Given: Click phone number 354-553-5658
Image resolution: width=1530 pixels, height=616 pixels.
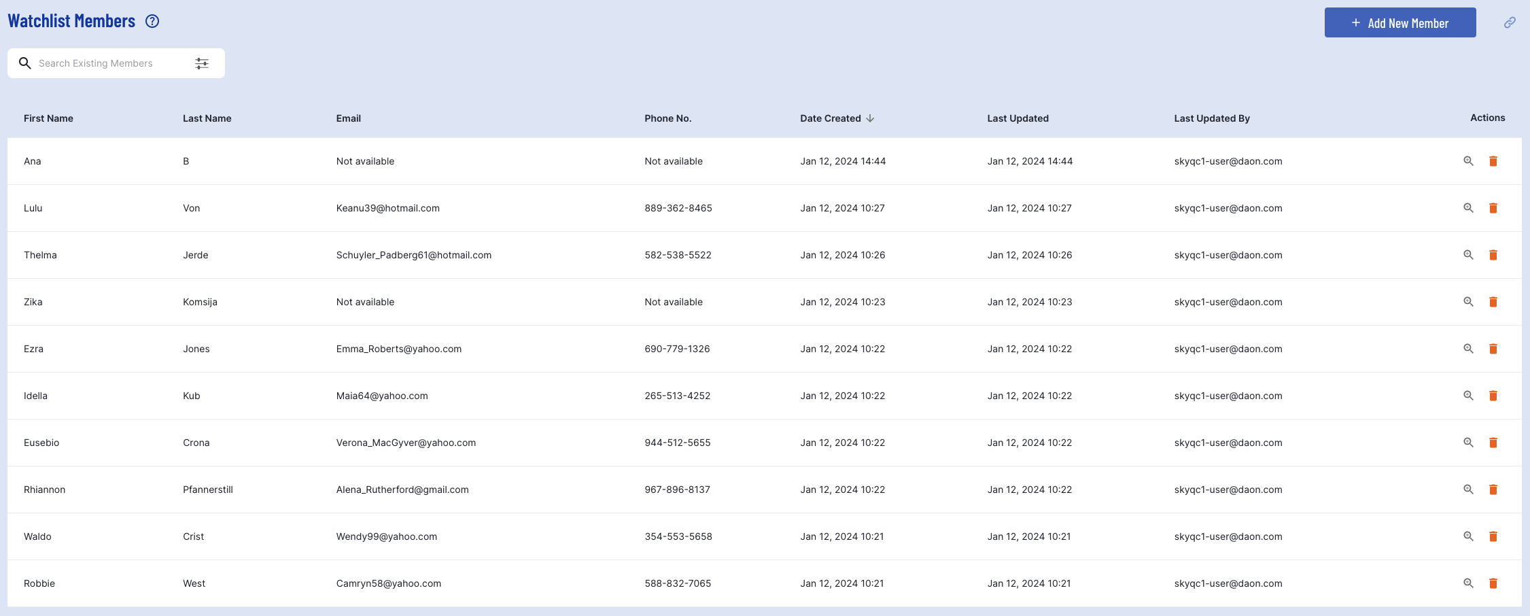Looking at the screenshot, I should [678, 536].
